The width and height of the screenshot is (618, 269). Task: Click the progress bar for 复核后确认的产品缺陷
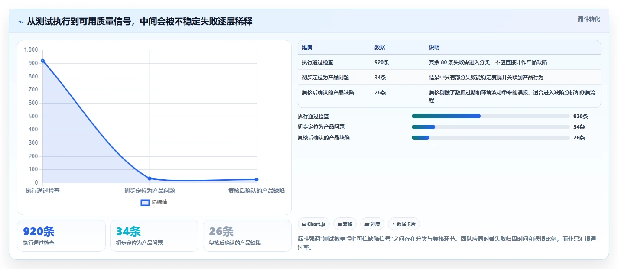[491, 138]
